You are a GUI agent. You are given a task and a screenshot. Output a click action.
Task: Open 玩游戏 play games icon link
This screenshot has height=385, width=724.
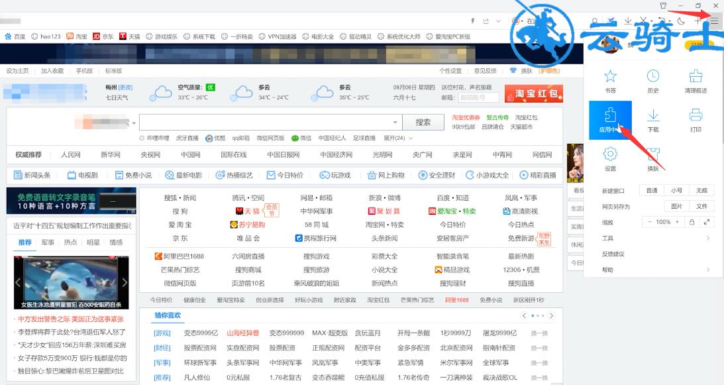pyautogui.click(x=335, y=175)
